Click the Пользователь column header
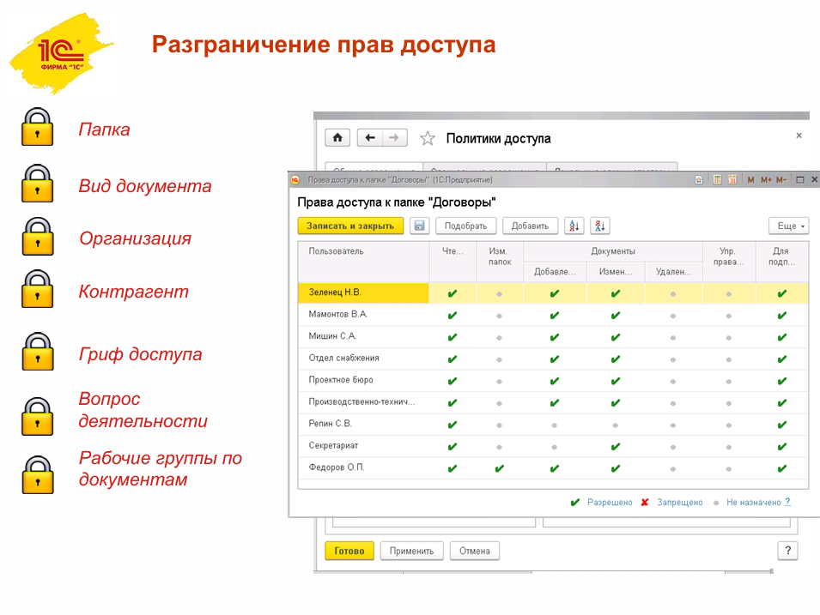This screenshot has height=615, width=820. [x=337, y=251]
